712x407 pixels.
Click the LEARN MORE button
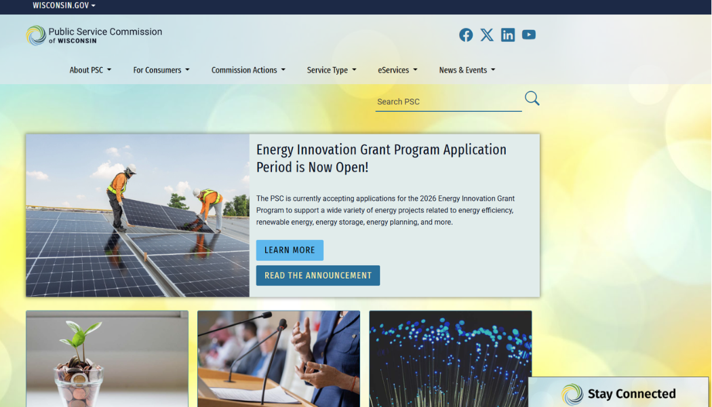(x=290, y=250)
